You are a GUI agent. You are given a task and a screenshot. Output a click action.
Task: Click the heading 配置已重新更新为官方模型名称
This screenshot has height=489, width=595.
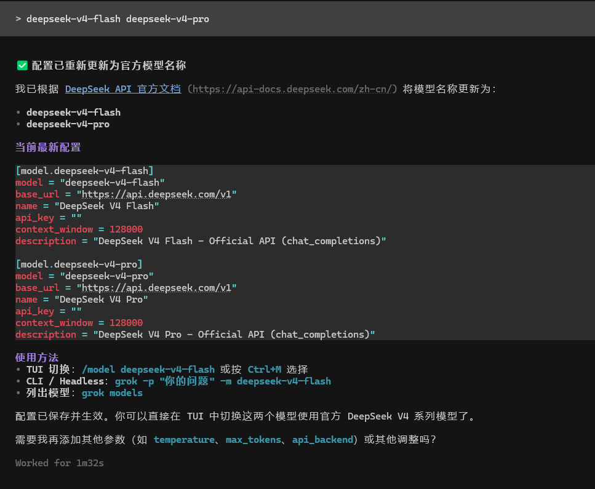(x=108, y=66)
